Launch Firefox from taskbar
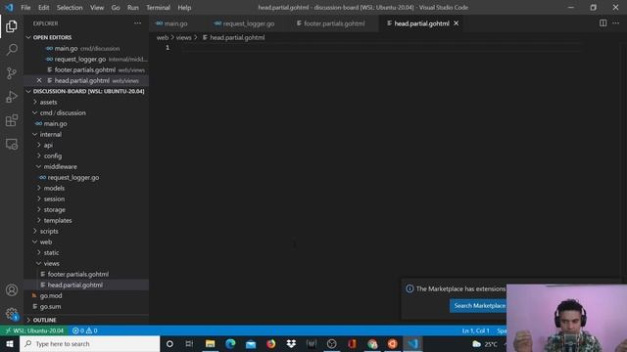 click(x=271, y=343)
